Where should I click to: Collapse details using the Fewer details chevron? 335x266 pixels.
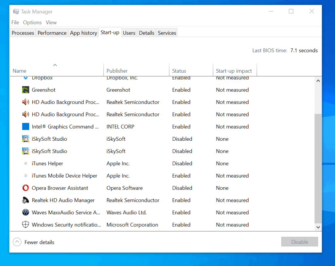(17, 242)
